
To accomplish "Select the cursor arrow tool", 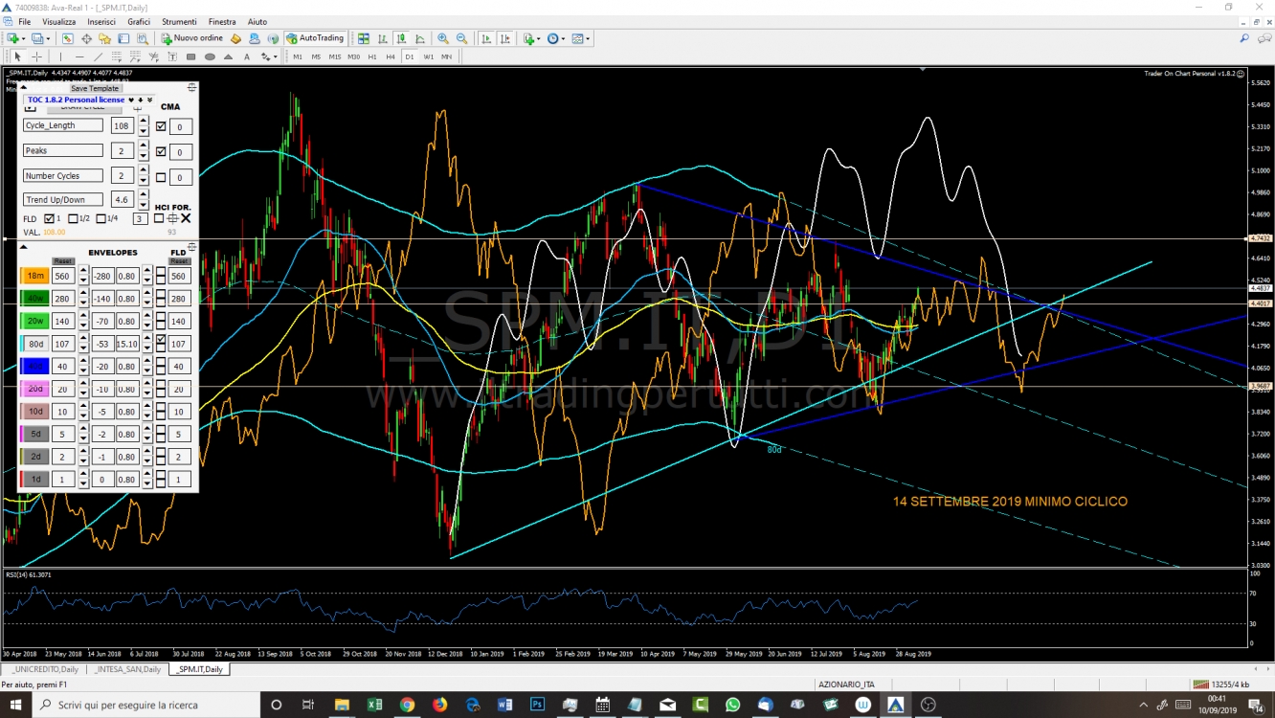I will (x=17, y=56).
